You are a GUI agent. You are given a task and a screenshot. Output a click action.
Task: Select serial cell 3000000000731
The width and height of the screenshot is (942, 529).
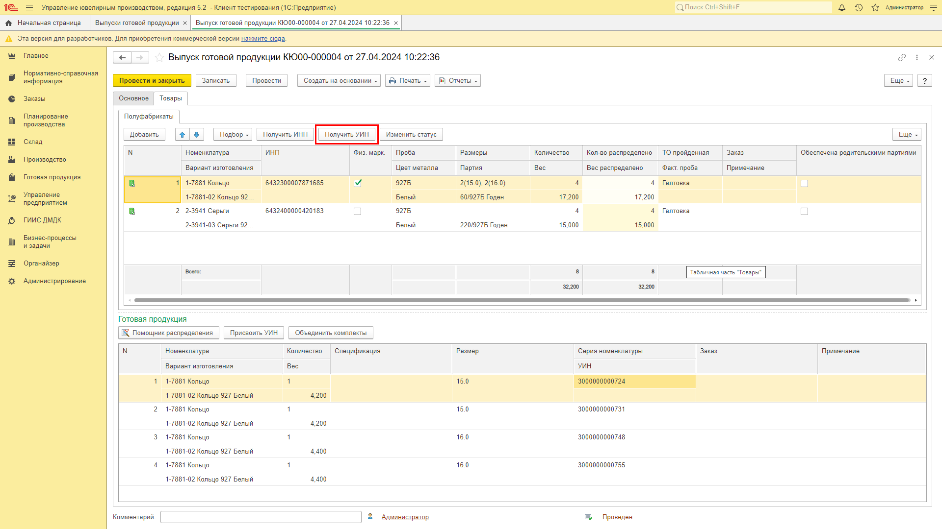pos(634,409)
